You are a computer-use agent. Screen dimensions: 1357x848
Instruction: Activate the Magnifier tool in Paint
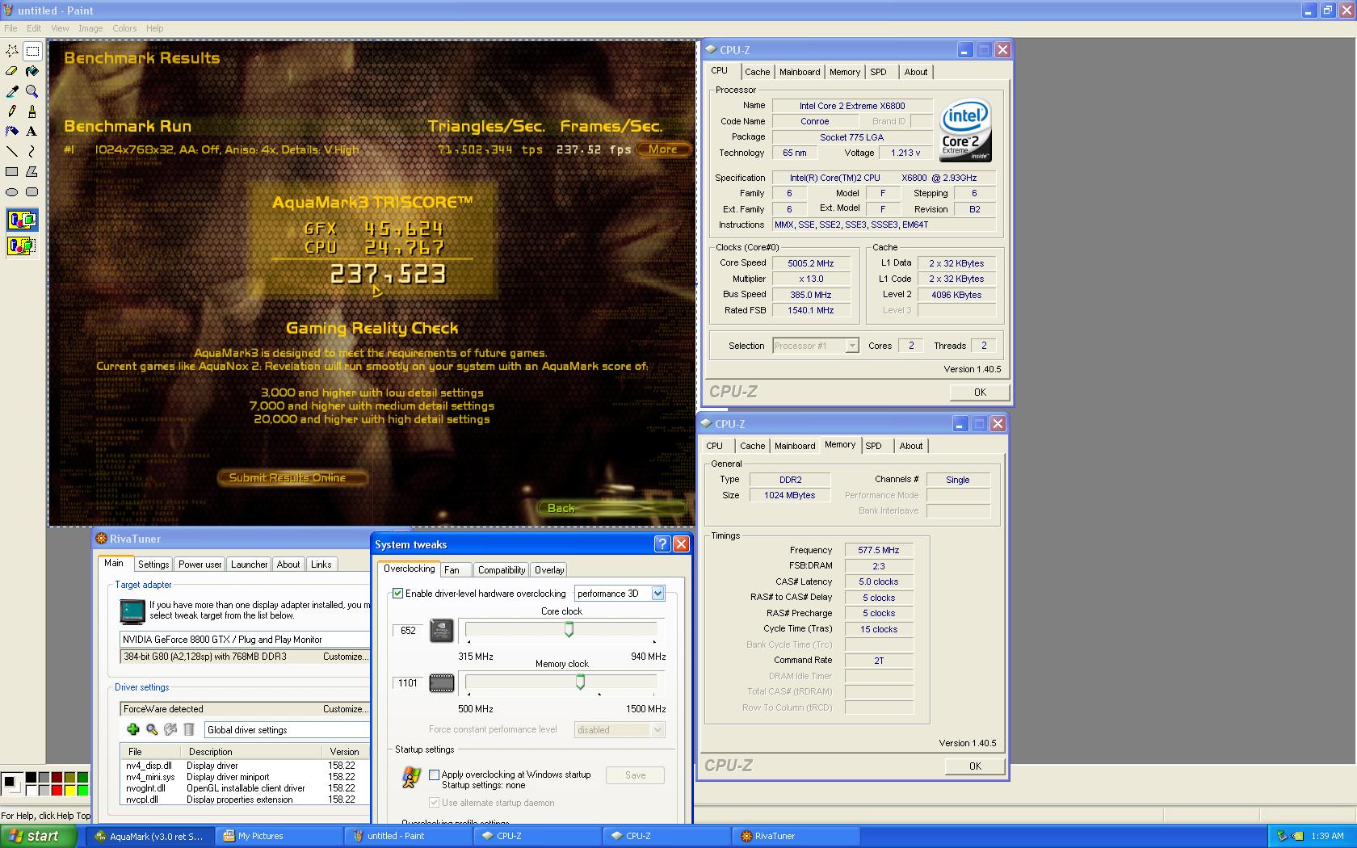32,91
